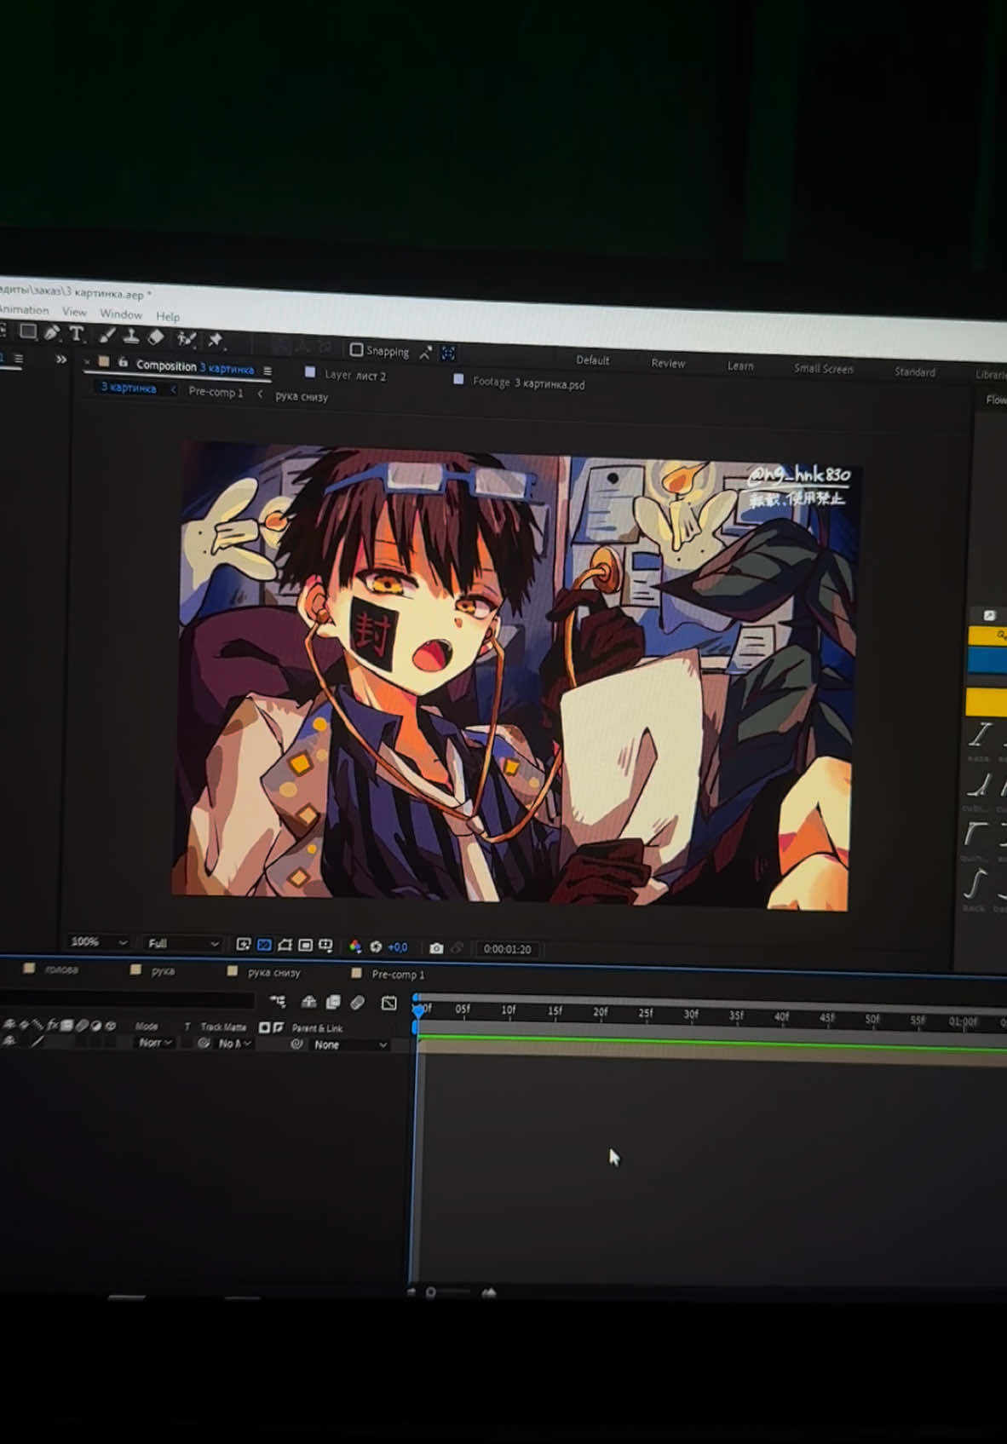
Task: Toggle mask and shape path visibility
Action: [x=285, y=945]
